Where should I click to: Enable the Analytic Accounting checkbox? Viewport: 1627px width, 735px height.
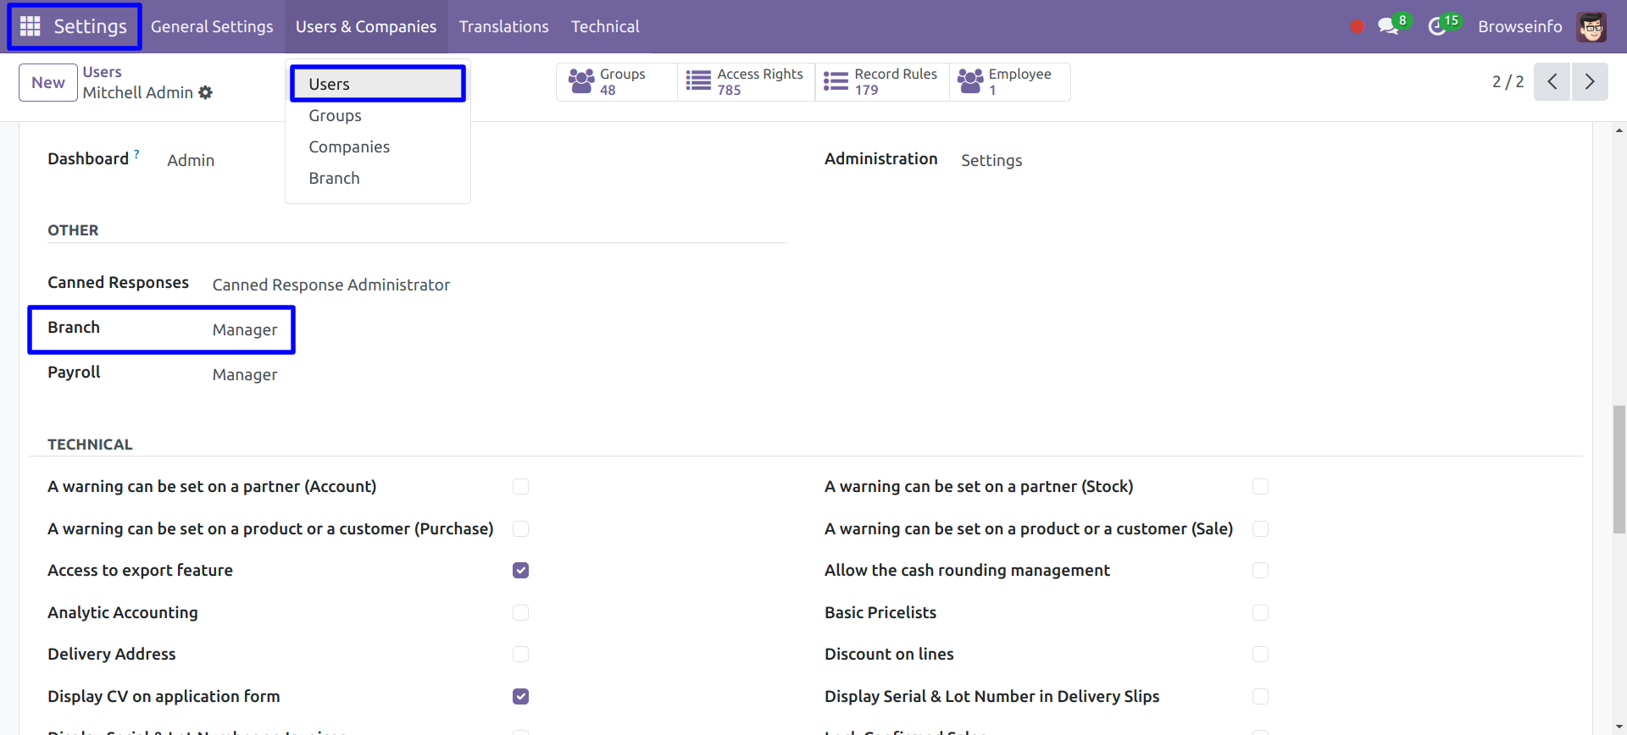pos(520,612)
